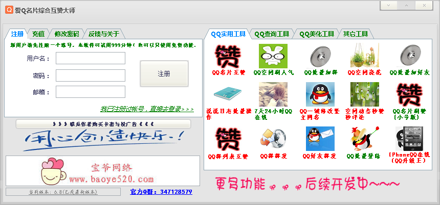Click the orange Q app icon in title bar
Viewport: 440px width, 205px height.
9,10
